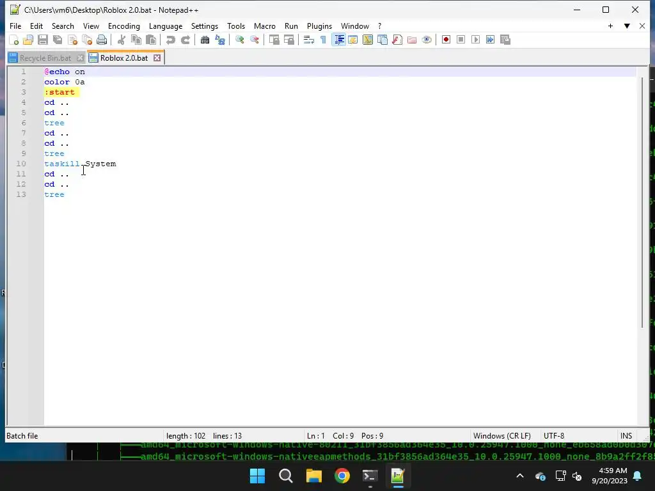Toggle the indent guide icon
655x491 pixels.
coord(339,40)
